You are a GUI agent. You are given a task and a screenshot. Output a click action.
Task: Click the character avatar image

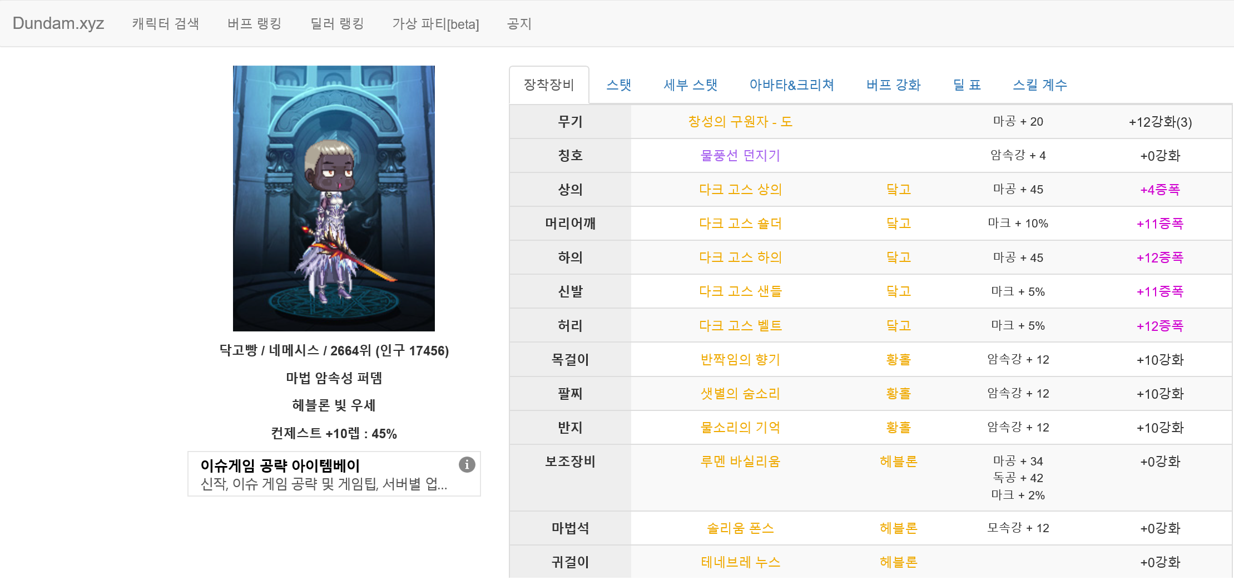(334, 199)
